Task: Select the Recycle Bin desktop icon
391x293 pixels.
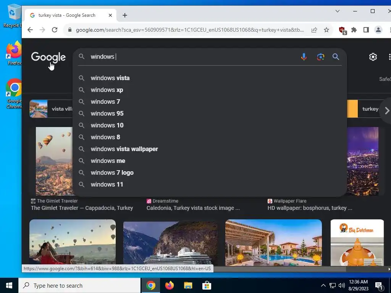Action: 13,16
